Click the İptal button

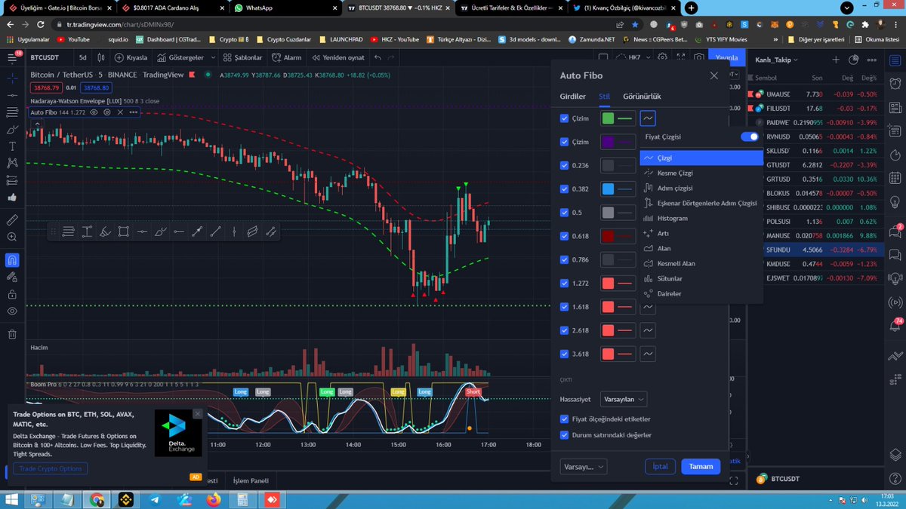coord(660,467)
